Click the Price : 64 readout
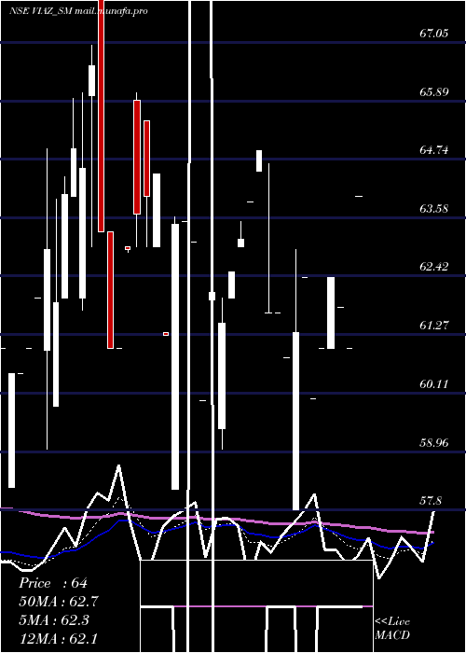466x653 pixels. coord(53,583)
